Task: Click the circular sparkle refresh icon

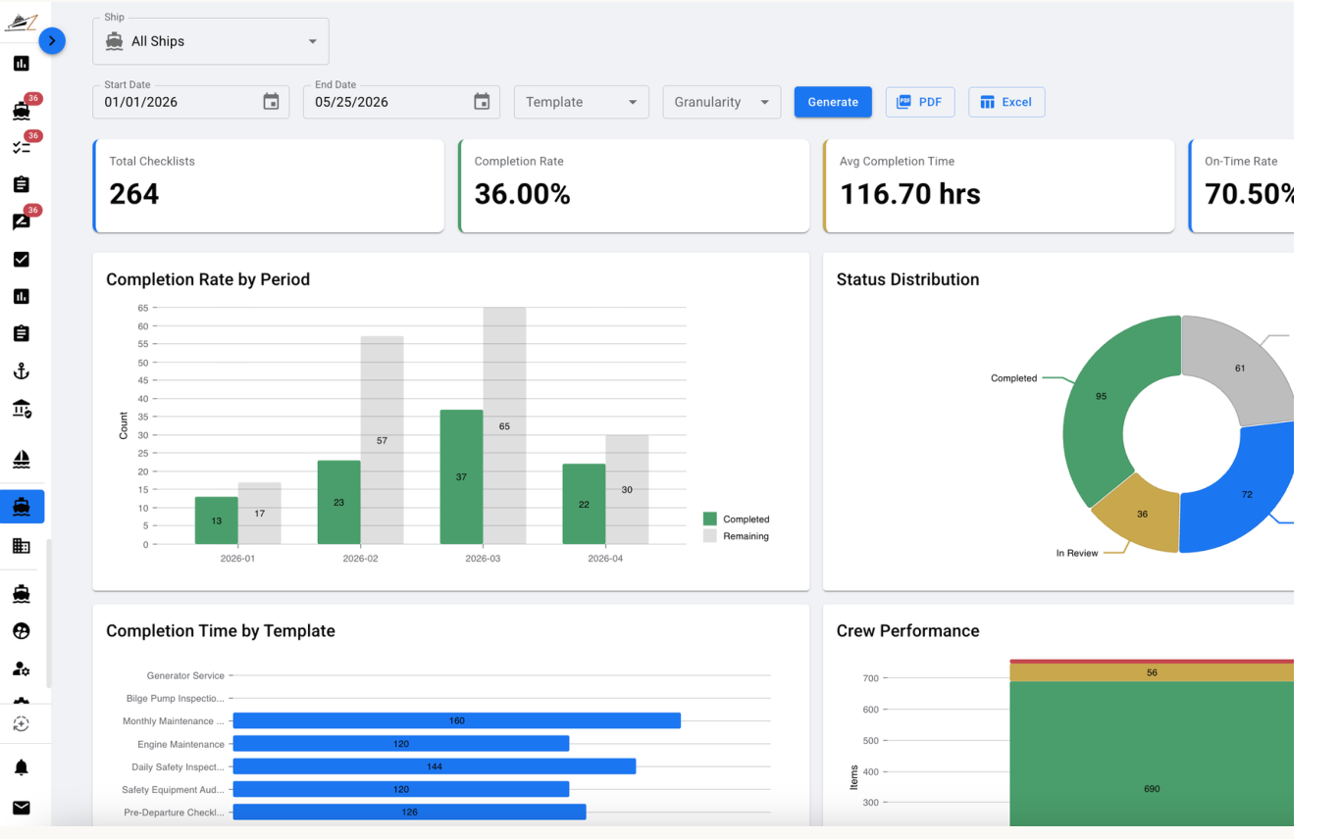Action: tap(22, 724)
